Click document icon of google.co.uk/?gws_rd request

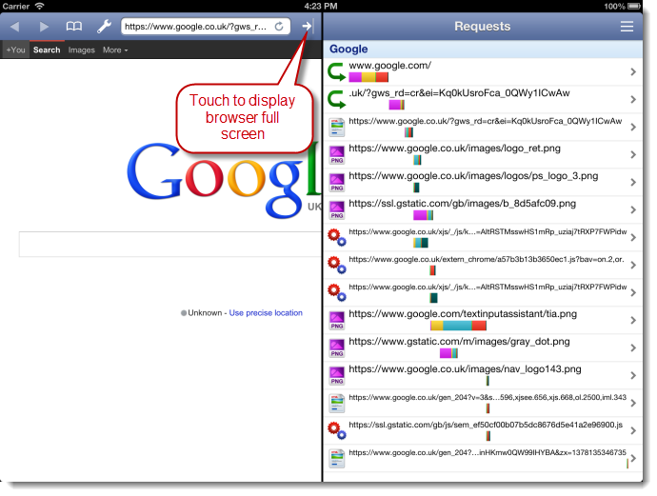pos(336,128)
